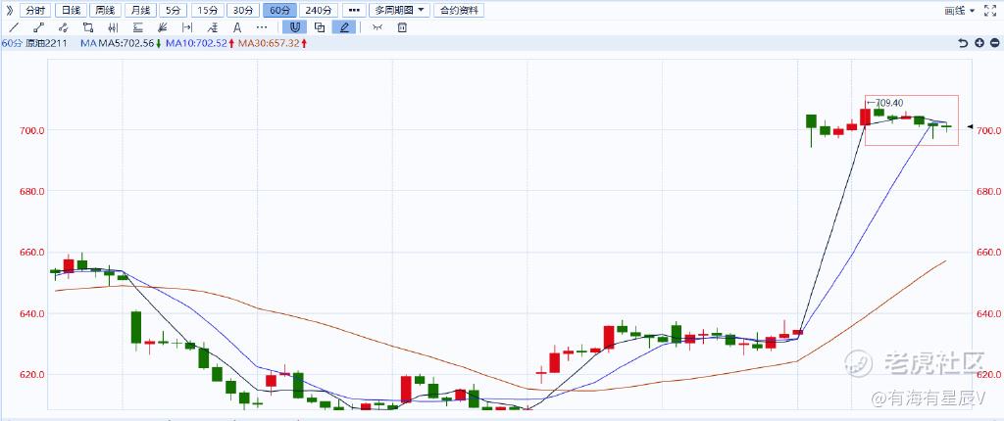1004x421 pixels.
Task: Switch to the 月线 monthly period
Action: [x=139, y=10]
